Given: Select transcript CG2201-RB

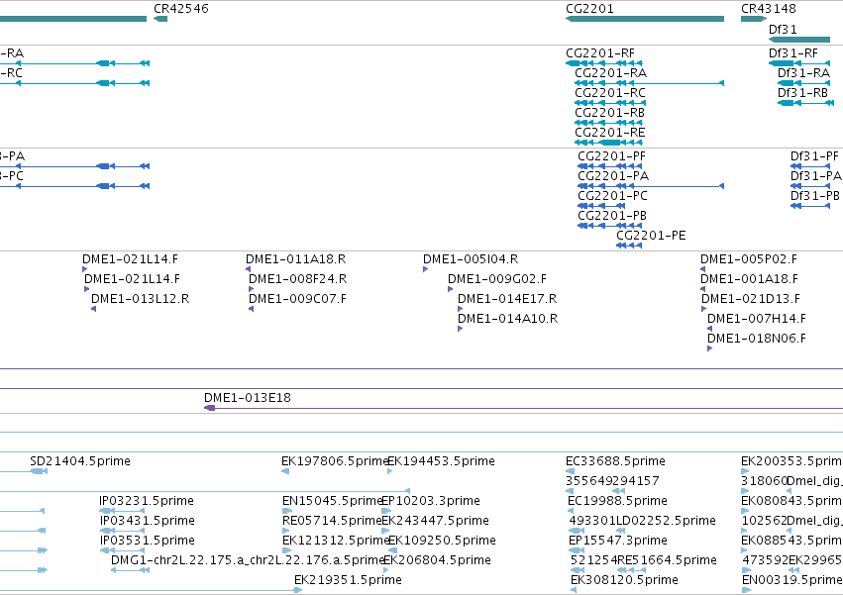Looking at the screenshot, I should [608, 123].
